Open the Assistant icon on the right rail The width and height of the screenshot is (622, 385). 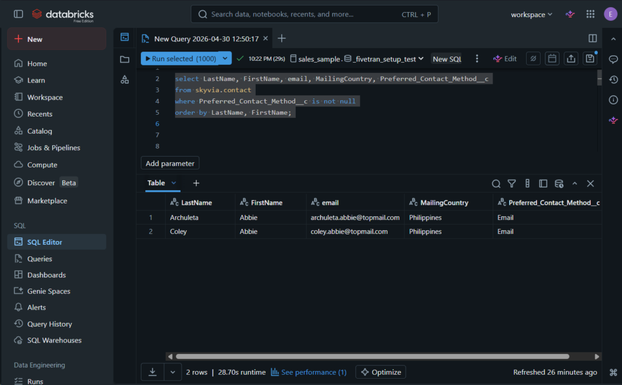pos(613,120)
